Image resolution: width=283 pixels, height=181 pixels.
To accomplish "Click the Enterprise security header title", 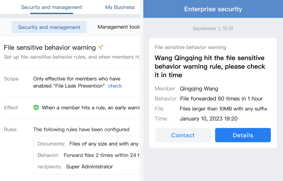I will 213,9.
